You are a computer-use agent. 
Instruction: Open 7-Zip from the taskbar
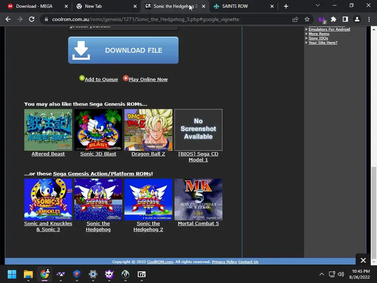142,274
